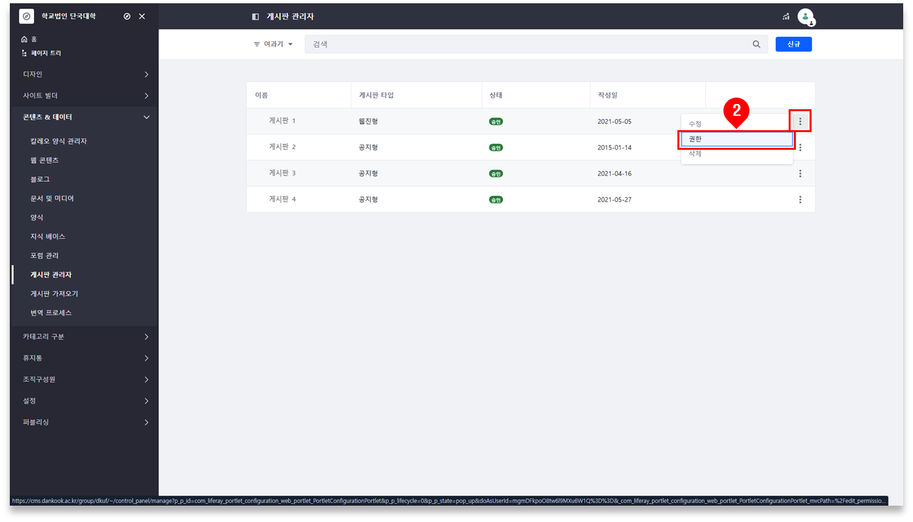Click the blue 신규 button
This screenshot has width=913, height=522.
coord(793,44)
